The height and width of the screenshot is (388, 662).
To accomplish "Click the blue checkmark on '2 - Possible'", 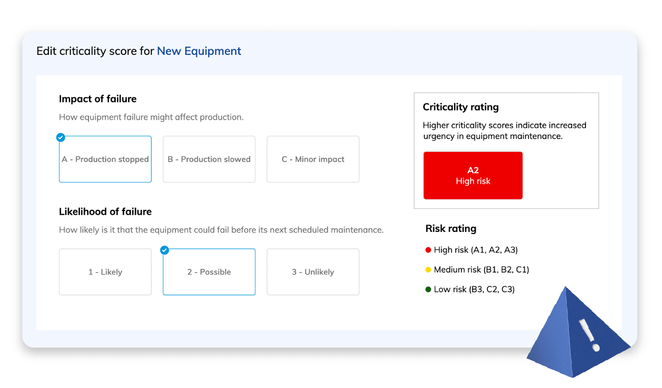I will (x=164, y=250).
